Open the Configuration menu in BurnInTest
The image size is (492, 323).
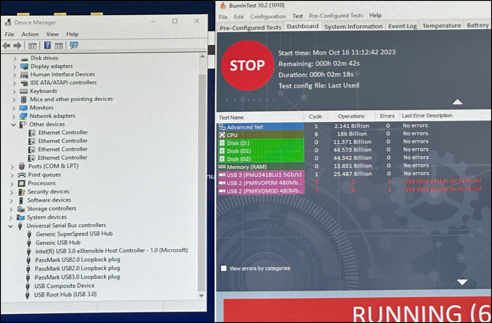tap(268, 16)
